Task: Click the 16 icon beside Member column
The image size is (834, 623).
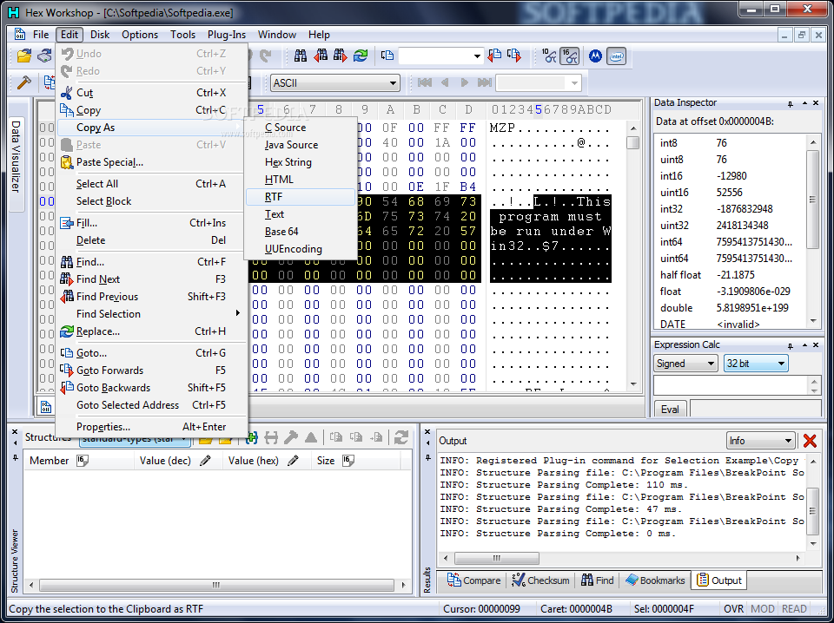Action: [83, 461]
